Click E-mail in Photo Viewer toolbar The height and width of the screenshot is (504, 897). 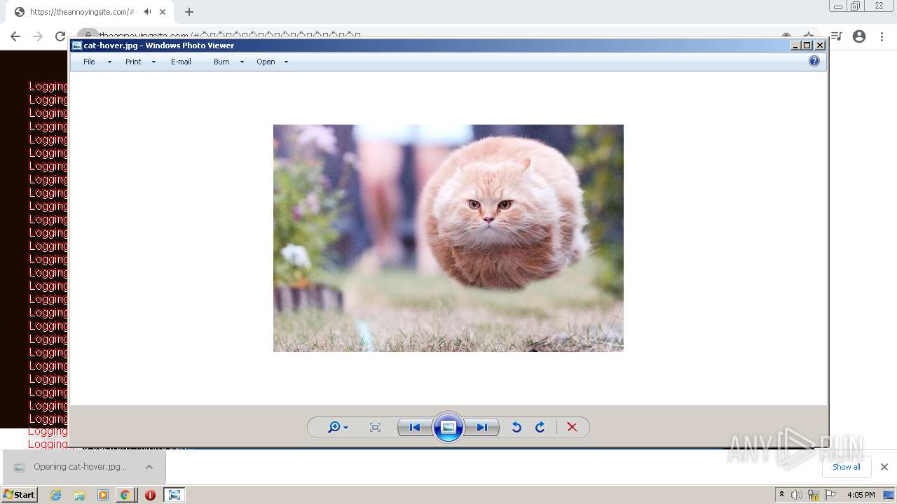[181, 62]
